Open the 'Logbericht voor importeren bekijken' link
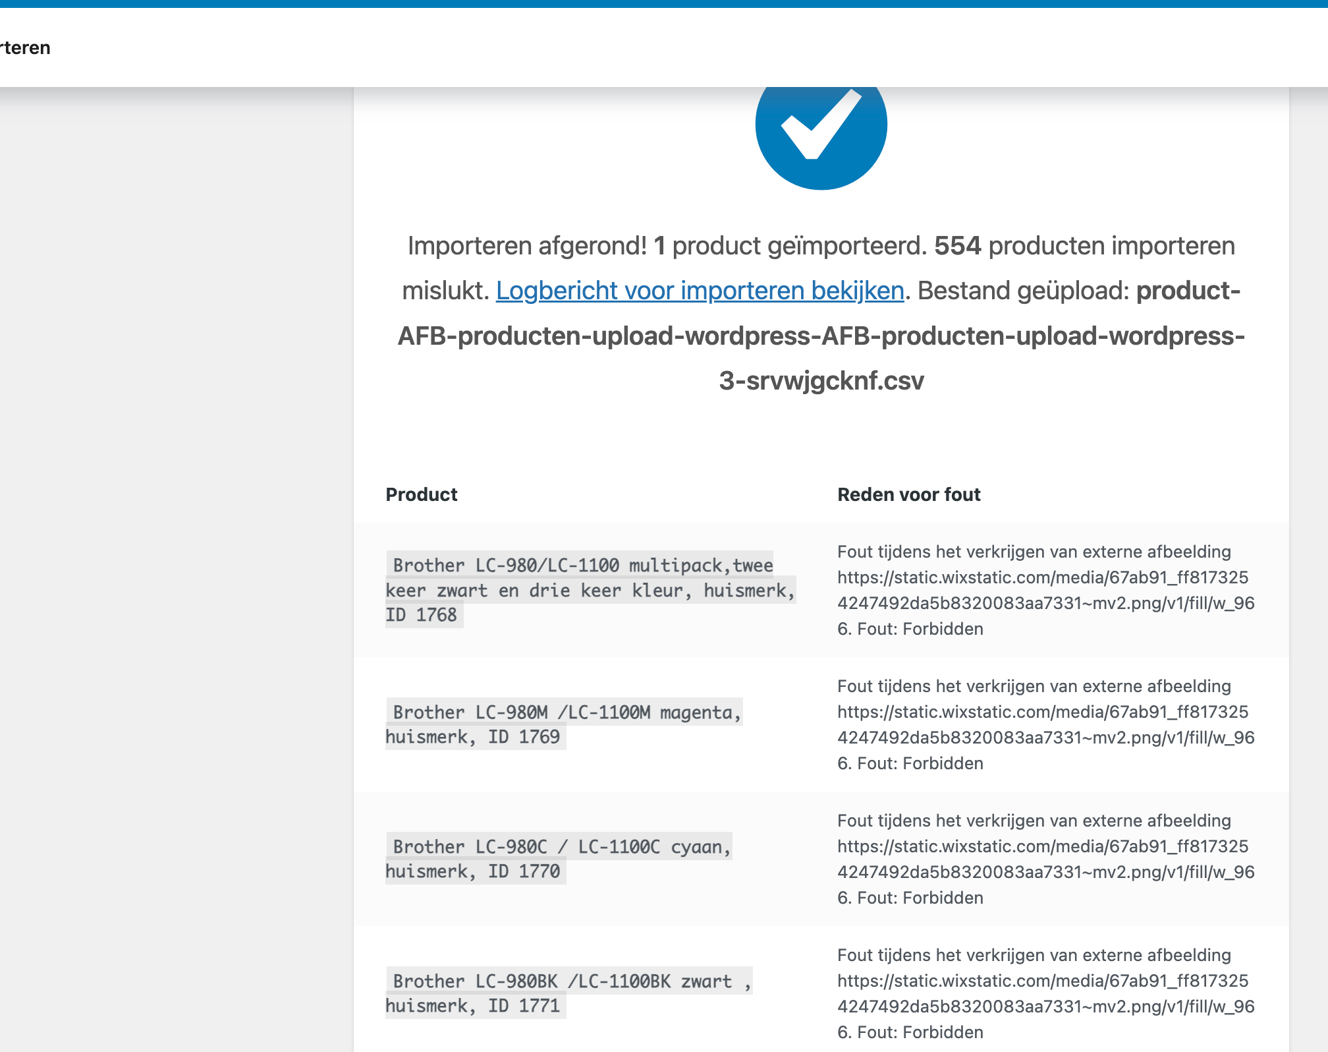Image resolution: width=1328 pixels, height=1052 pixels. click(700, 291)
